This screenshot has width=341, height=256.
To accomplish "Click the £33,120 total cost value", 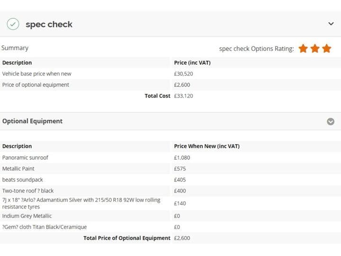I will coord(183,96).
